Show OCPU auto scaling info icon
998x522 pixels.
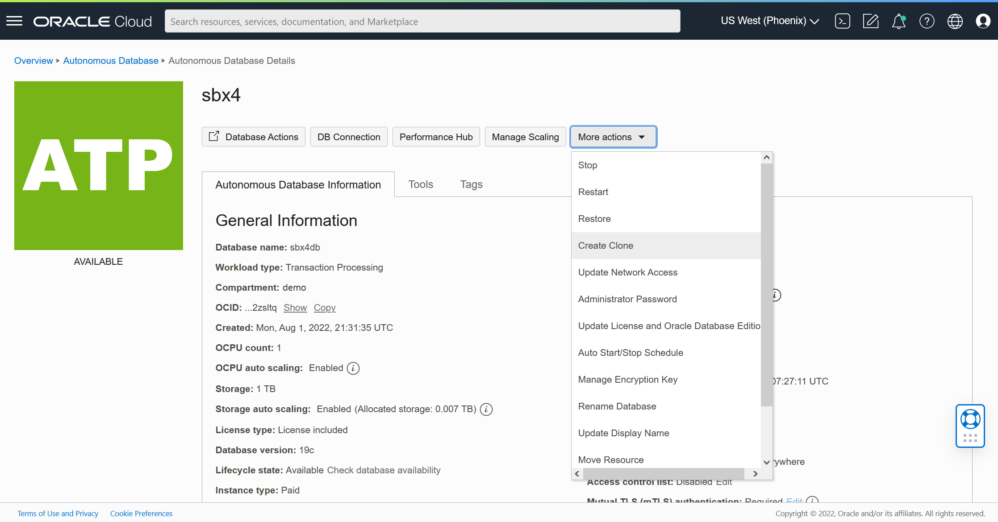click(x=353, y=368)
